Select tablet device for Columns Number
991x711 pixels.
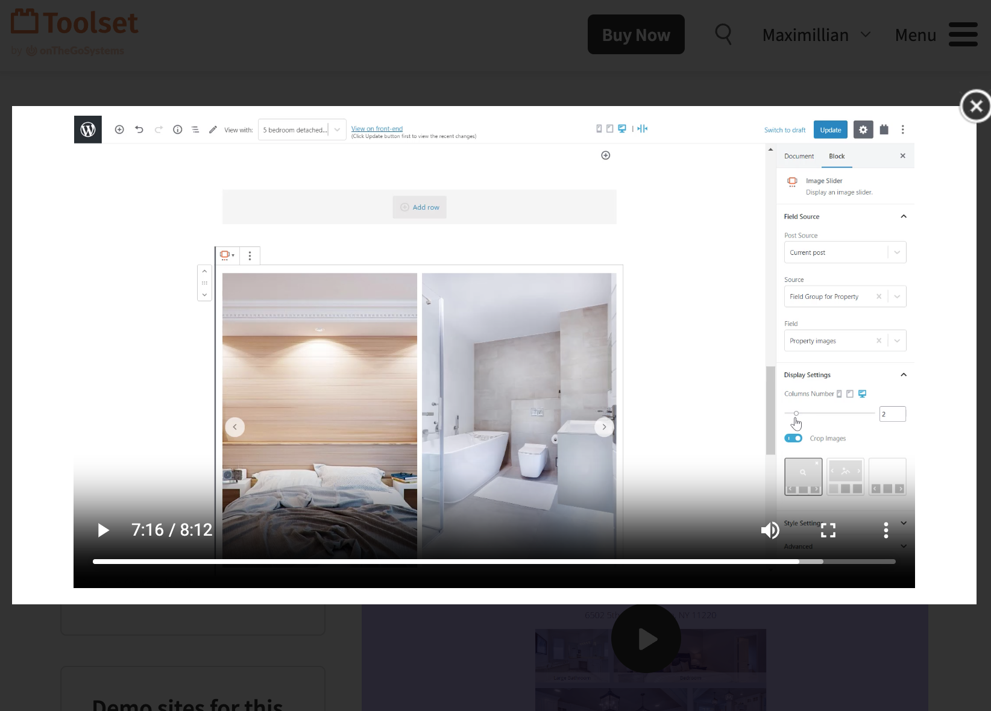850,394
